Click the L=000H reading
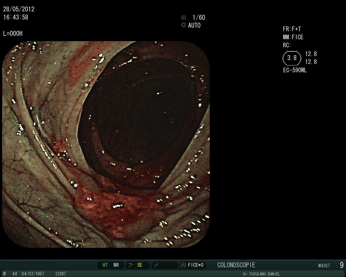 [x=13, y=34]
